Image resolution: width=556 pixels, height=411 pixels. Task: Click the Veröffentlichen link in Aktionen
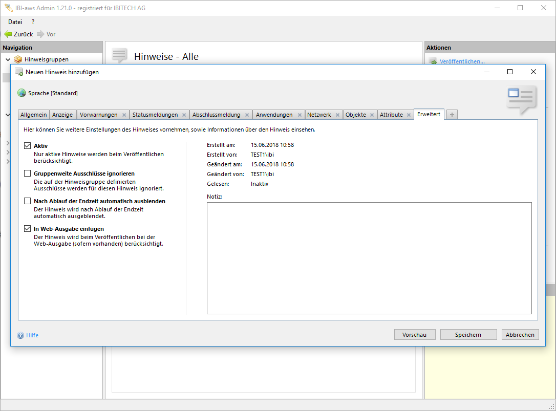(462, 61)
